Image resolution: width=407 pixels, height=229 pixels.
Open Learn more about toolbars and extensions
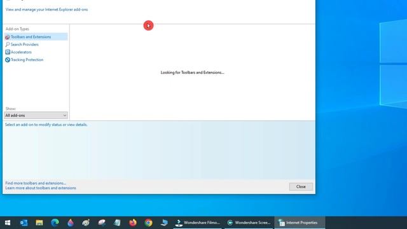pos(41,188)
